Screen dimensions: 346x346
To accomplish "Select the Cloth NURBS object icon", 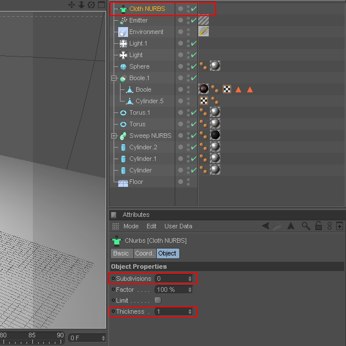I will [x=123, y=9].
